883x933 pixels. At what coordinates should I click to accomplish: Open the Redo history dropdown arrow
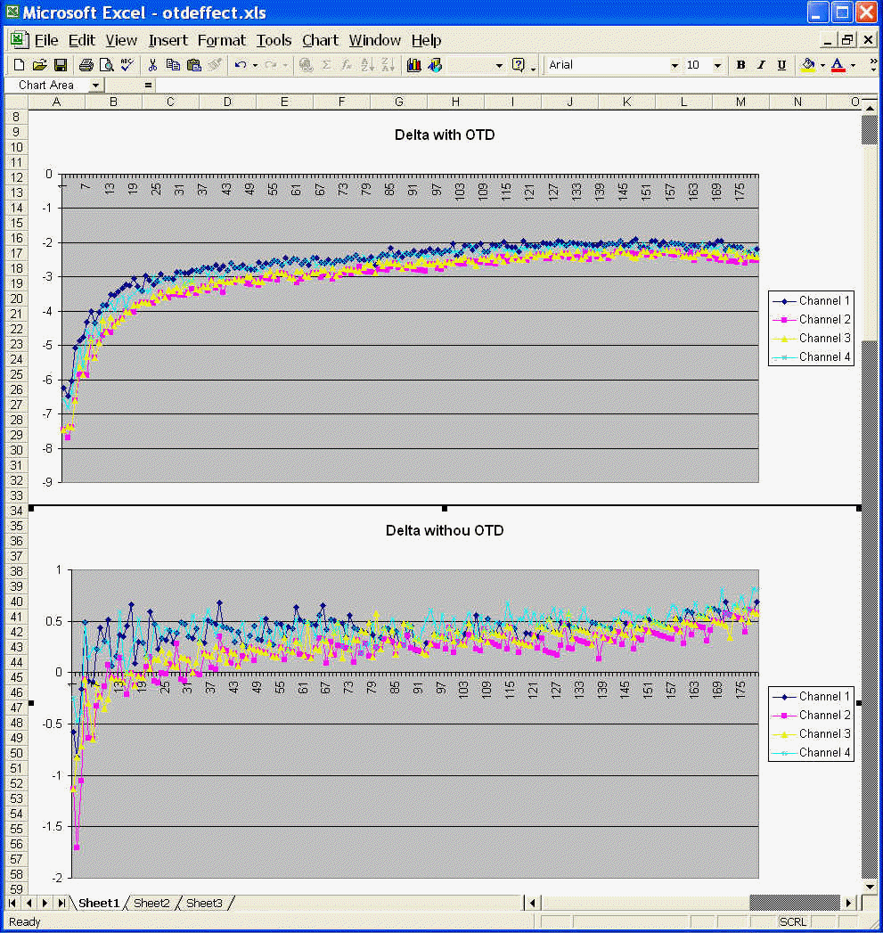pos(284,65)
